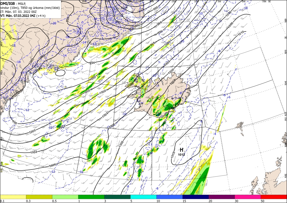
Task: Click the '15W' longitude label at top
Action: pyautogui.click(x=174, y=1)
